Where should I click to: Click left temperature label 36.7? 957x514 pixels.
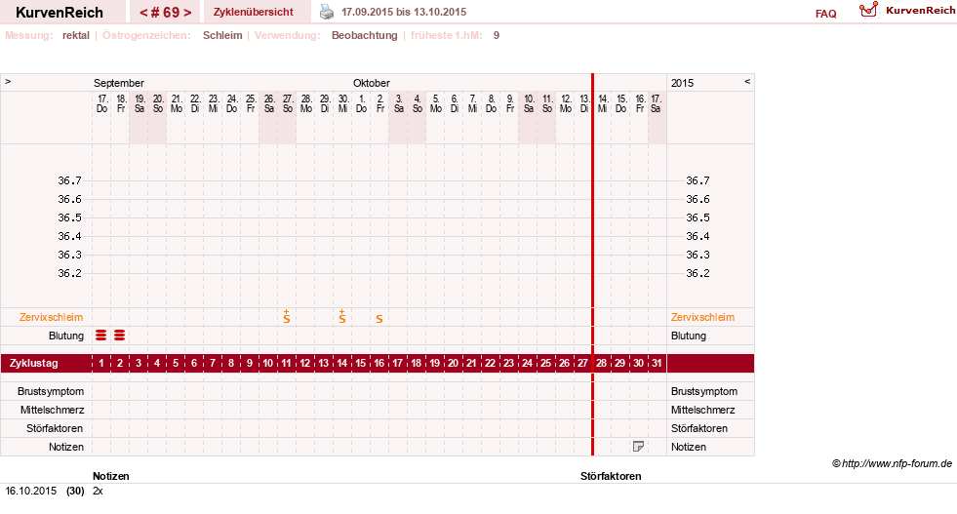[x=69, y=180]
